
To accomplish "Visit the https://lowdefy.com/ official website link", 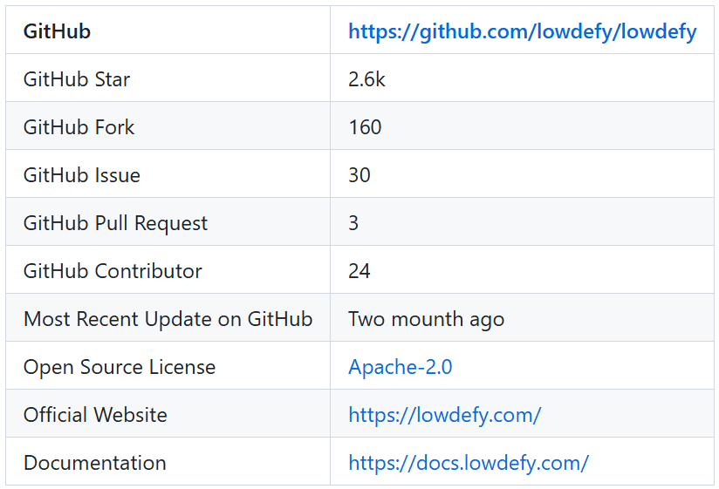I will pos(445,415).
